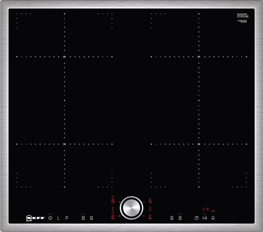Toggle split flex zone left of knob
The height and width of the screenshot is (232, 263).
pos(91,218)
